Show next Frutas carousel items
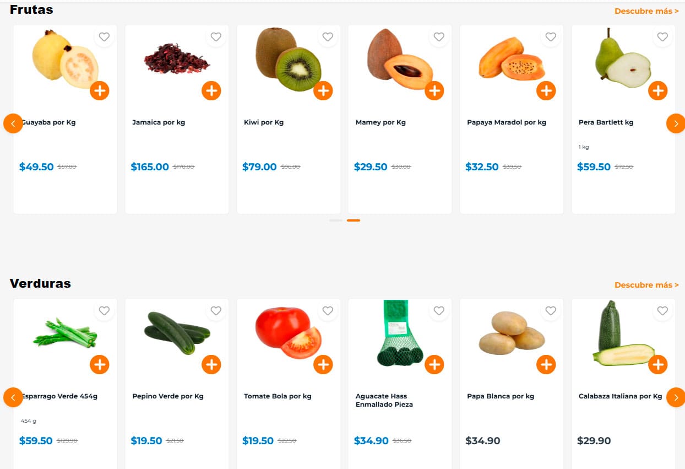 click(676, 123)
